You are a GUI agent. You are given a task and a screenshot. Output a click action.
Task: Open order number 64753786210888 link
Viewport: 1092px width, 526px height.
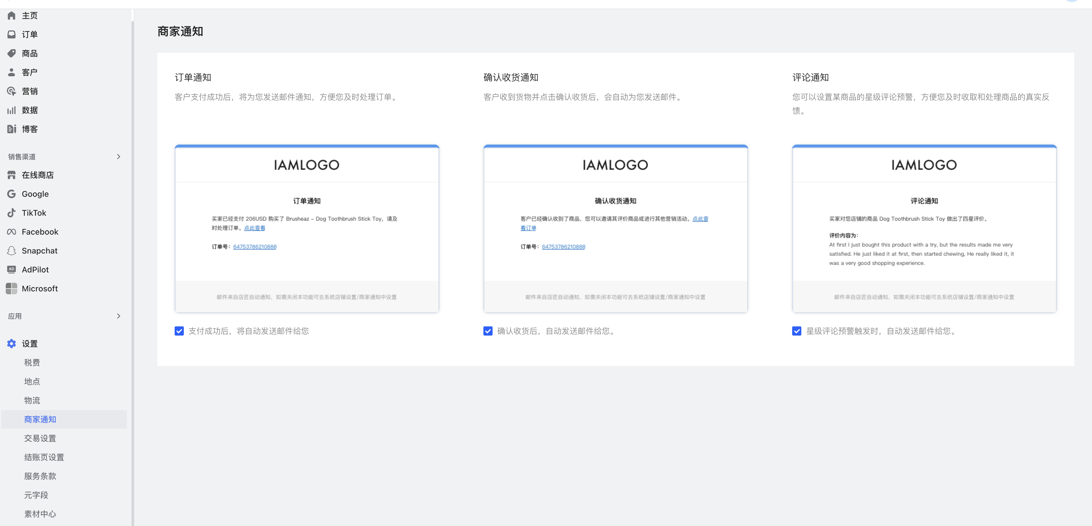[x=255, y=247]
